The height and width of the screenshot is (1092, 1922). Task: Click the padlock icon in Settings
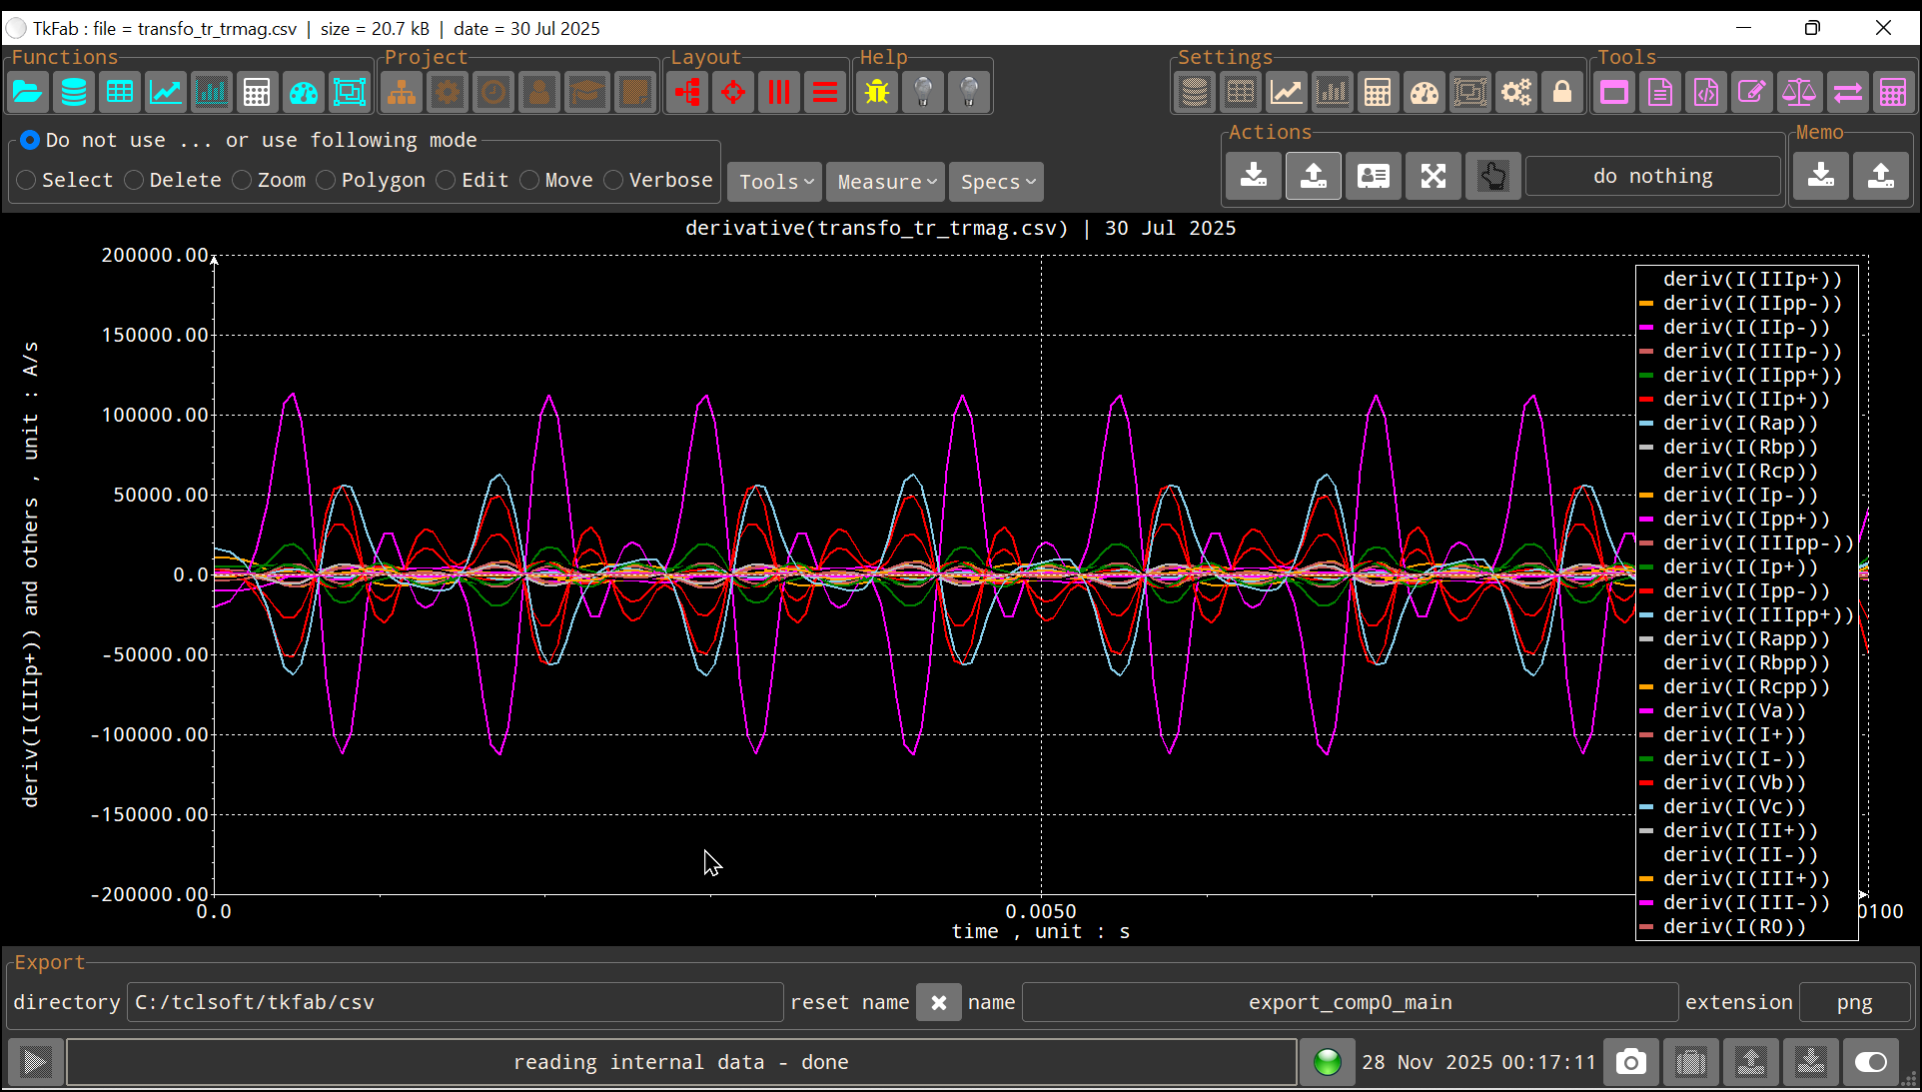tap(1562, 93)
